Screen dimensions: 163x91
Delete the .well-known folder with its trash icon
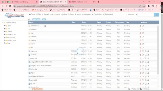[x=140, y=26]
